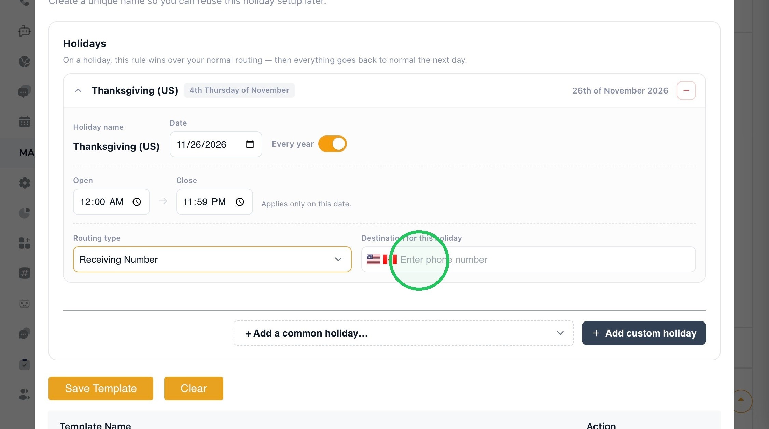
Task: Click the clock icon in Close time
Action: (x=240, y=202)
